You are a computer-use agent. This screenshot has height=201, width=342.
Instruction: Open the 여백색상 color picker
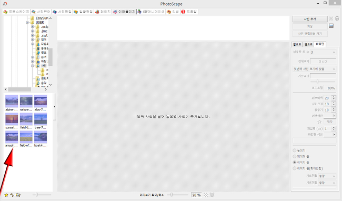[329, 116]
